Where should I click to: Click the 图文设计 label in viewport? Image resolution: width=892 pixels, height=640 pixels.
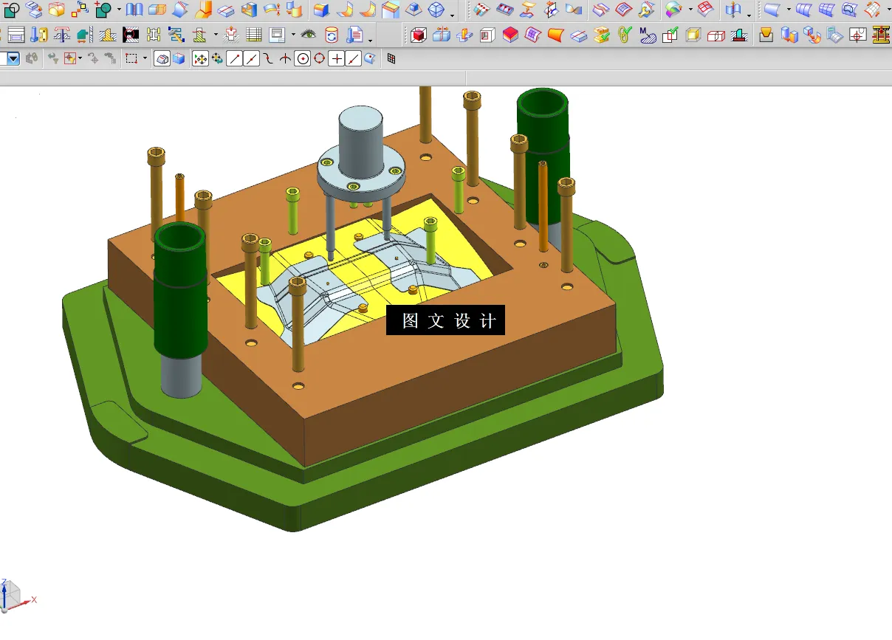pyautogui.click(x=445, y=320)
